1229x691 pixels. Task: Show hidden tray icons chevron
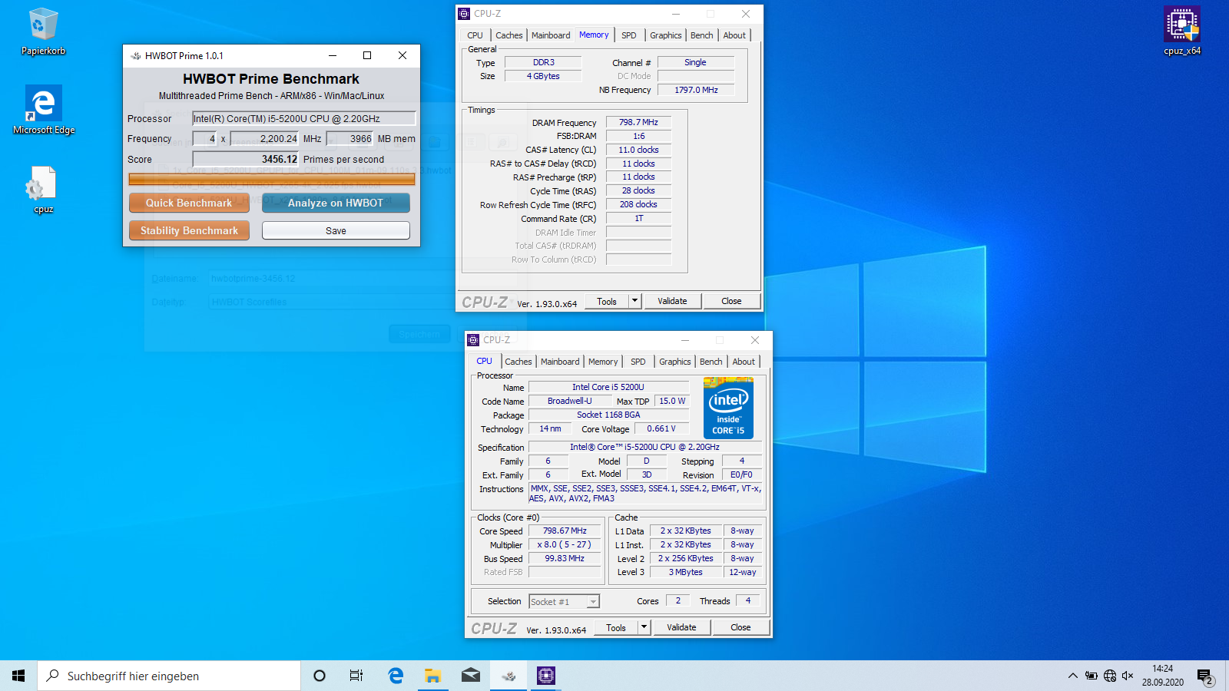pos(1072,676)
